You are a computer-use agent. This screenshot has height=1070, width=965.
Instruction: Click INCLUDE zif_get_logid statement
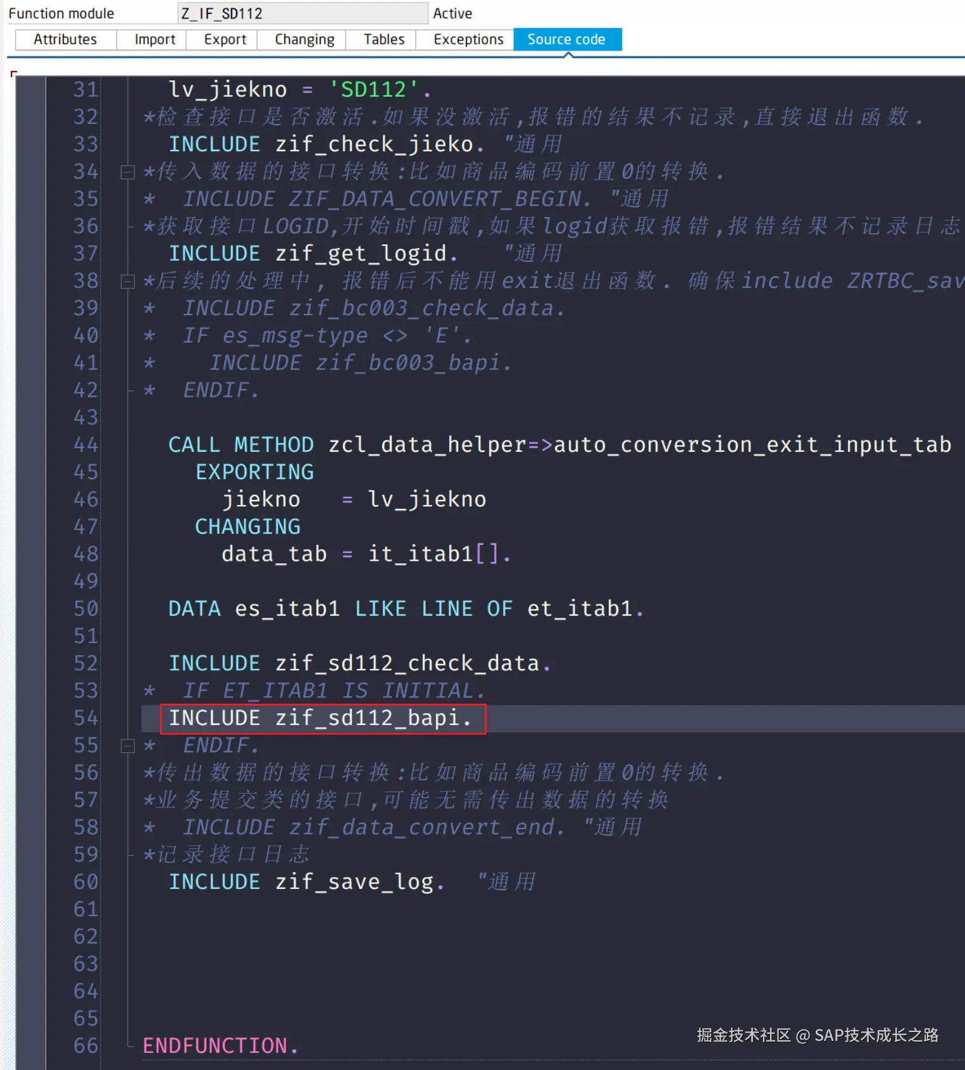(313, 254)
